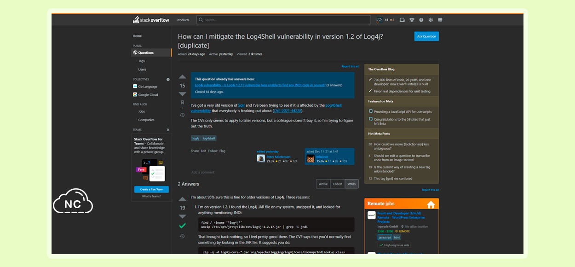
Task: Open milssner's owl avatar
Action: pos(310,159)
